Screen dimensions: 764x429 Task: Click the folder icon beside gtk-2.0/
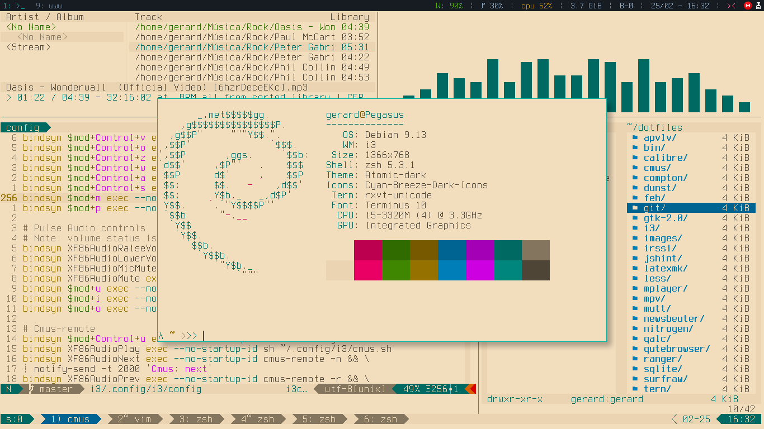(x=635, y=218)
